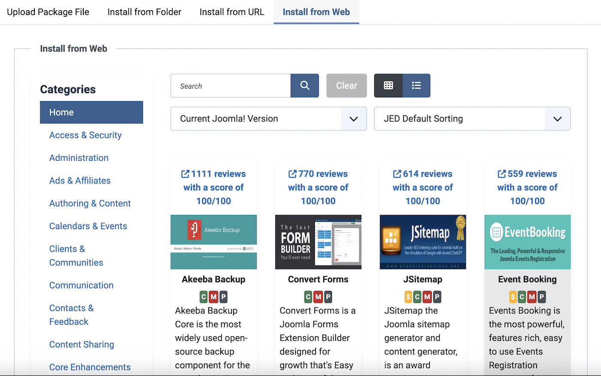Open the Install from URL tab
601x376 pixels.
click(x=231, y=12)
